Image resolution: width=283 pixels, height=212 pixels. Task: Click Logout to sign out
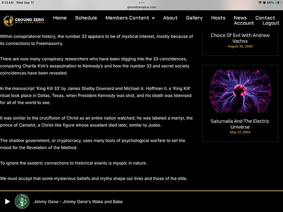[x=271, y=23]
